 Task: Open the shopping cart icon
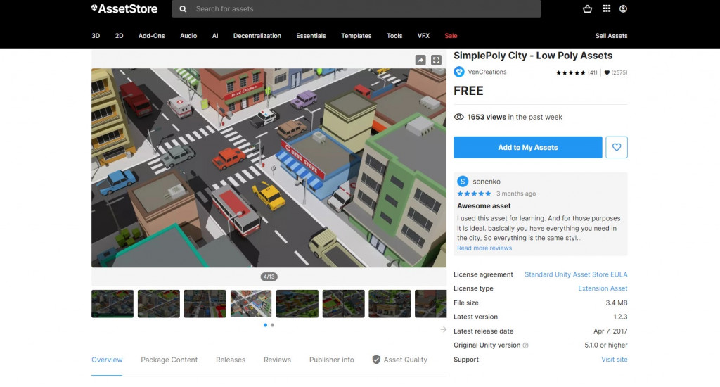click(x=587, y=8)
